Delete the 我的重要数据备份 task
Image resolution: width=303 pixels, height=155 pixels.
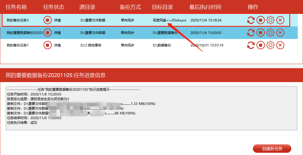point(280,33)
